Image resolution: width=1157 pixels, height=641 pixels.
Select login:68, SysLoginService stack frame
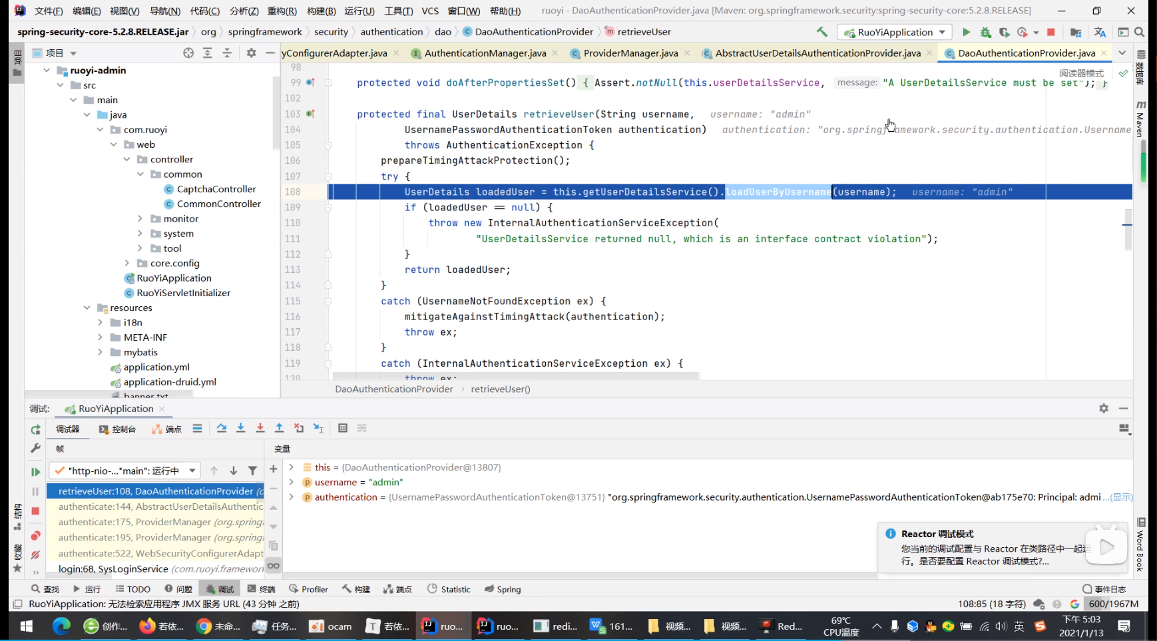pyautogui.click(x=155, y=568)
